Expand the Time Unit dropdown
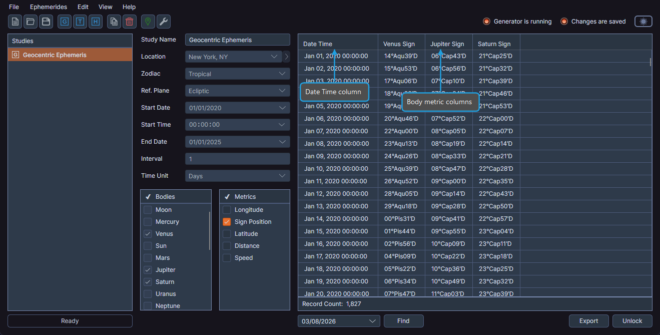The image size is (660, 335). point(237,176)
